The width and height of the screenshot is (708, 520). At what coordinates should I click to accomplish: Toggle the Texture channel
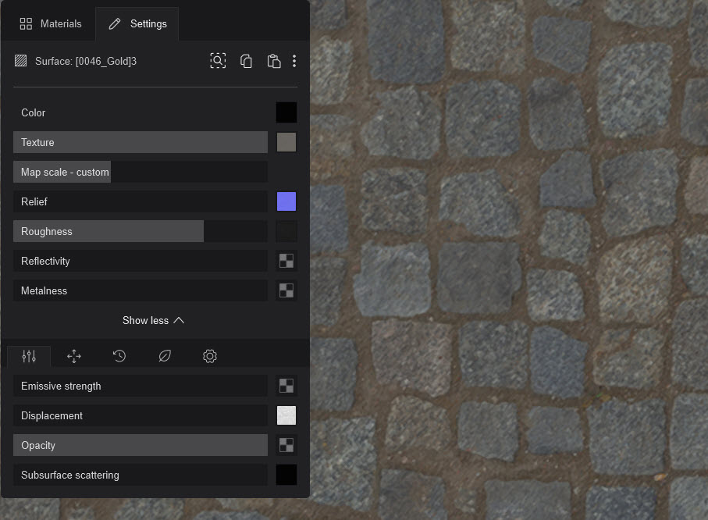pos(140,142)
